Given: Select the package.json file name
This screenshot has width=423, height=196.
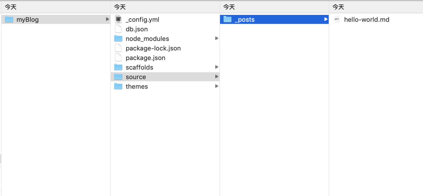Looking at the screenshot, I should (145, 58).
